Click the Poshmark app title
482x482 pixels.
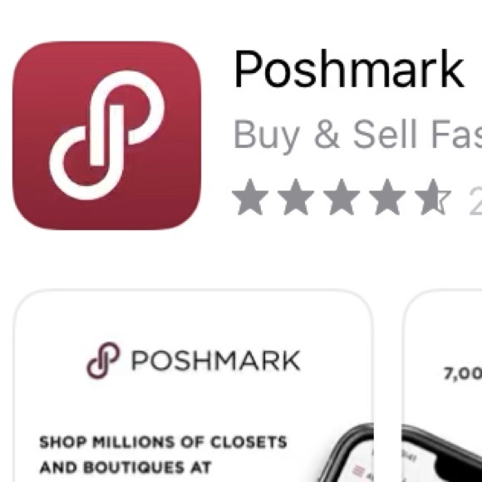point(348,69)
